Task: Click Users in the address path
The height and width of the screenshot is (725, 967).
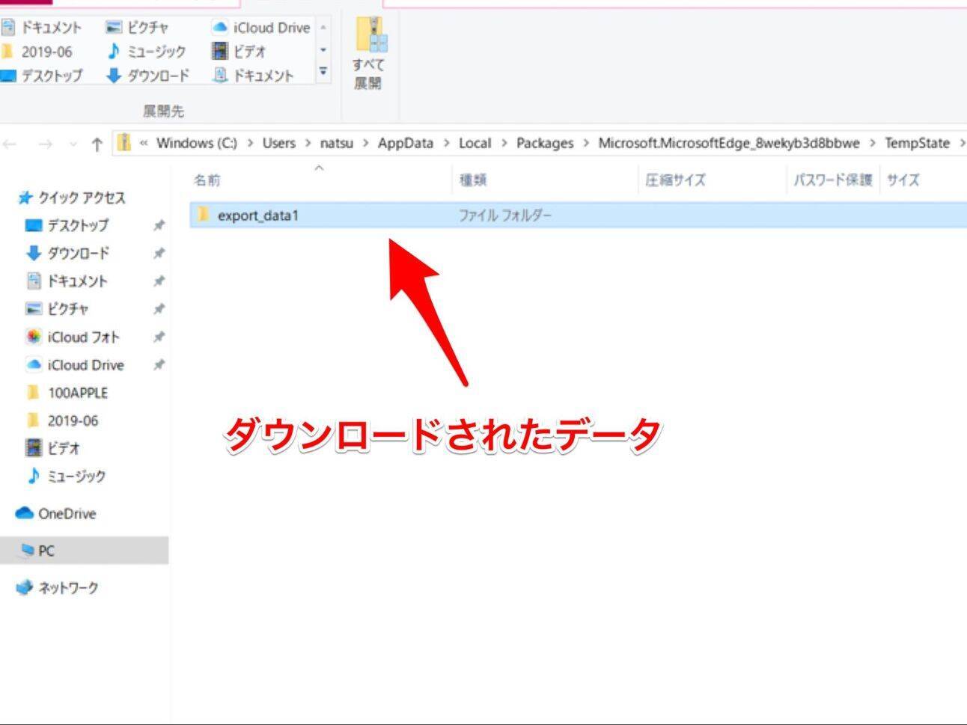Action: click(x=278, y=143)
